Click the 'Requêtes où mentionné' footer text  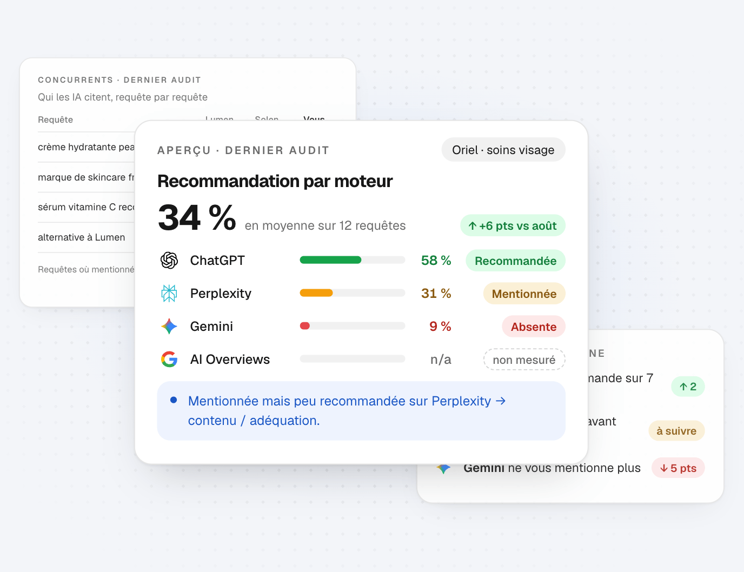pyautogui.click(x=86, y=269)
